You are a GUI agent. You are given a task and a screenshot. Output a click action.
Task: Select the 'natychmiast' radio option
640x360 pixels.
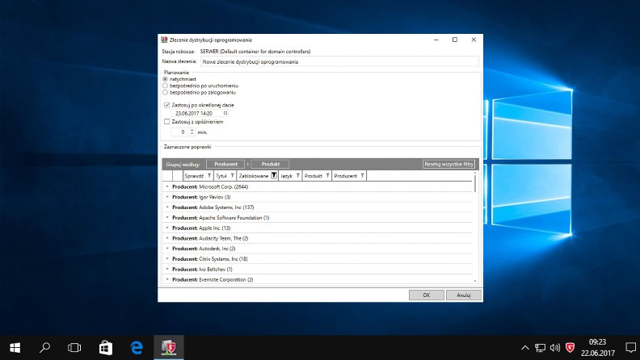[166, 79]
